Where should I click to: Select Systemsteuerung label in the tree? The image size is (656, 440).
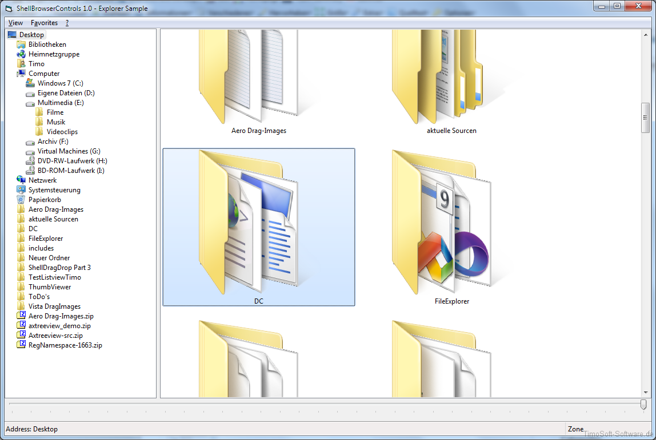(54, 189)
